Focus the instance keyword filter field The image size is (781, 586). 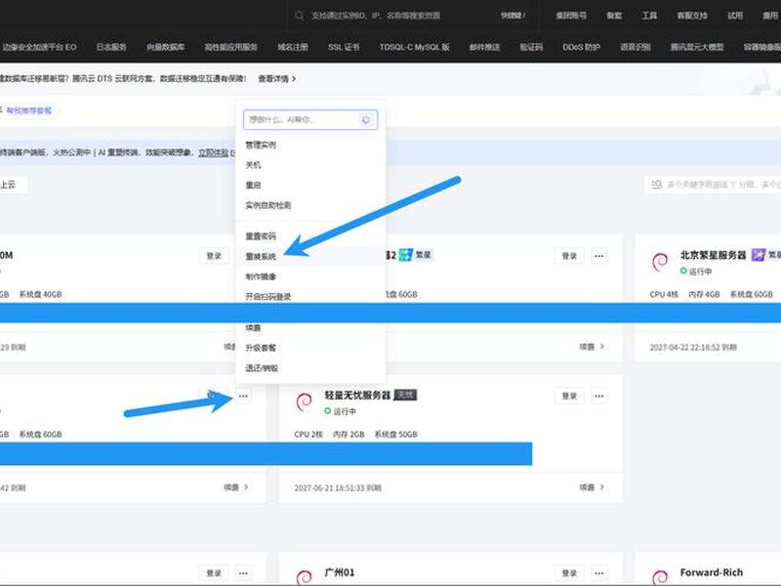click(713, 185)
